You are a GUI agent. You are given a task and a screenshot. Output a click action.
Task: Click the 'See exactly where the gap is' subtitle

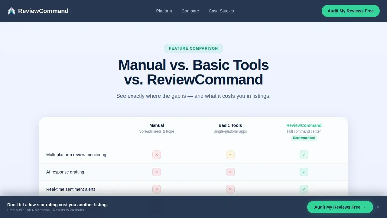point(193,96)
